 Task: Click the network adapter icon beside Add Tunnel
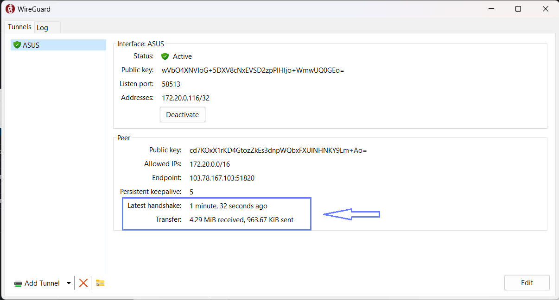18,283
